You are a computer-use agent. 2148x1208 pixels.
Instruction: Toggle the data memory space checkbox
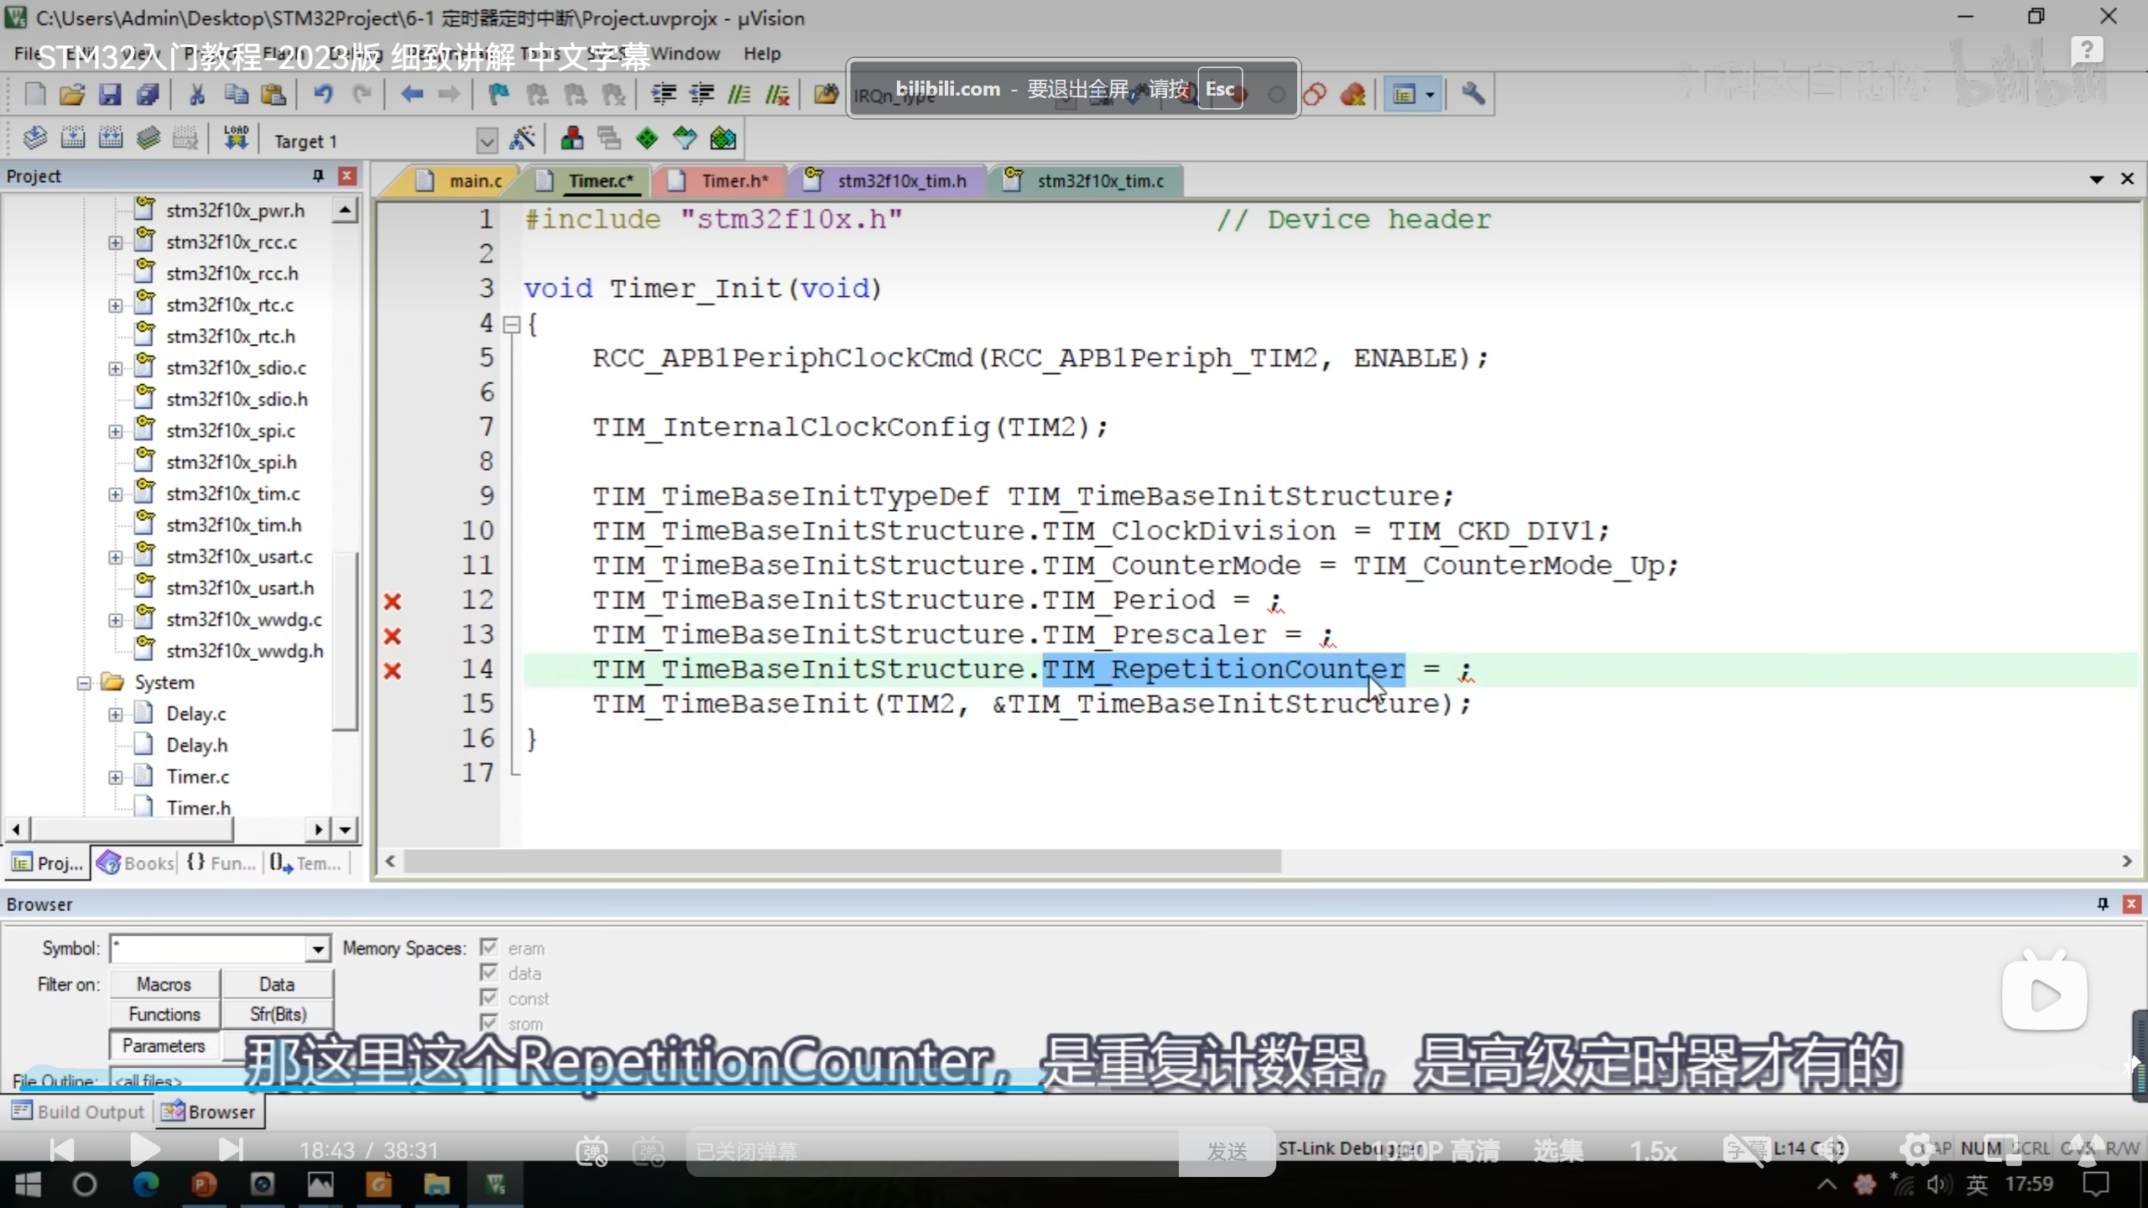(489, 973)
